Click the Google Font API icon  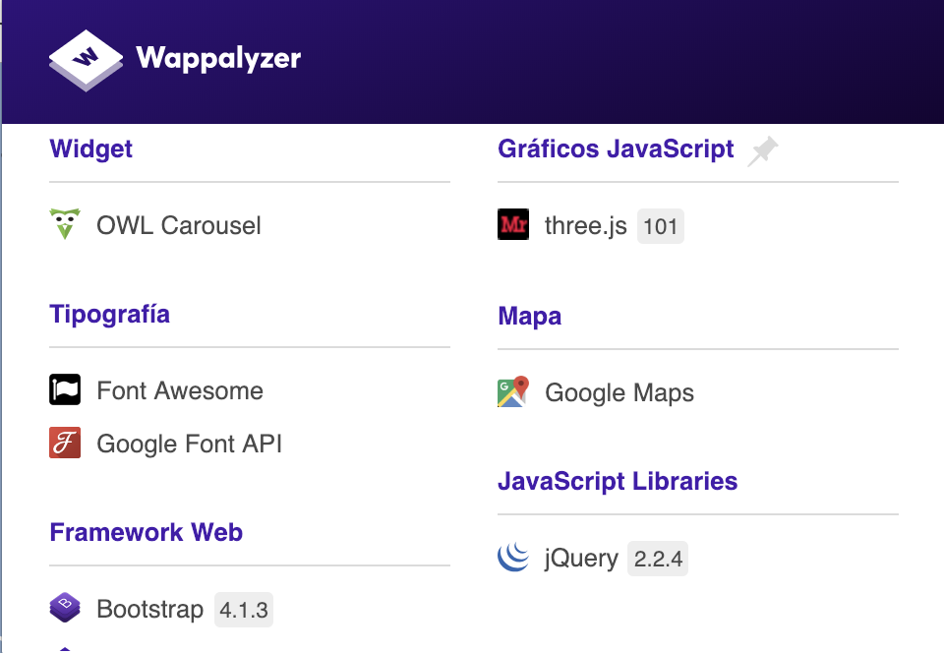[x=65, y=443]
